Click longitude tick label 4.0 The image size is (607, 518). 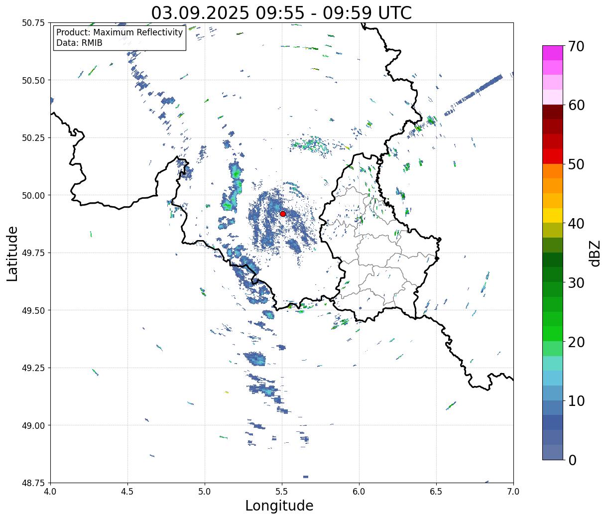click(50, 492)
